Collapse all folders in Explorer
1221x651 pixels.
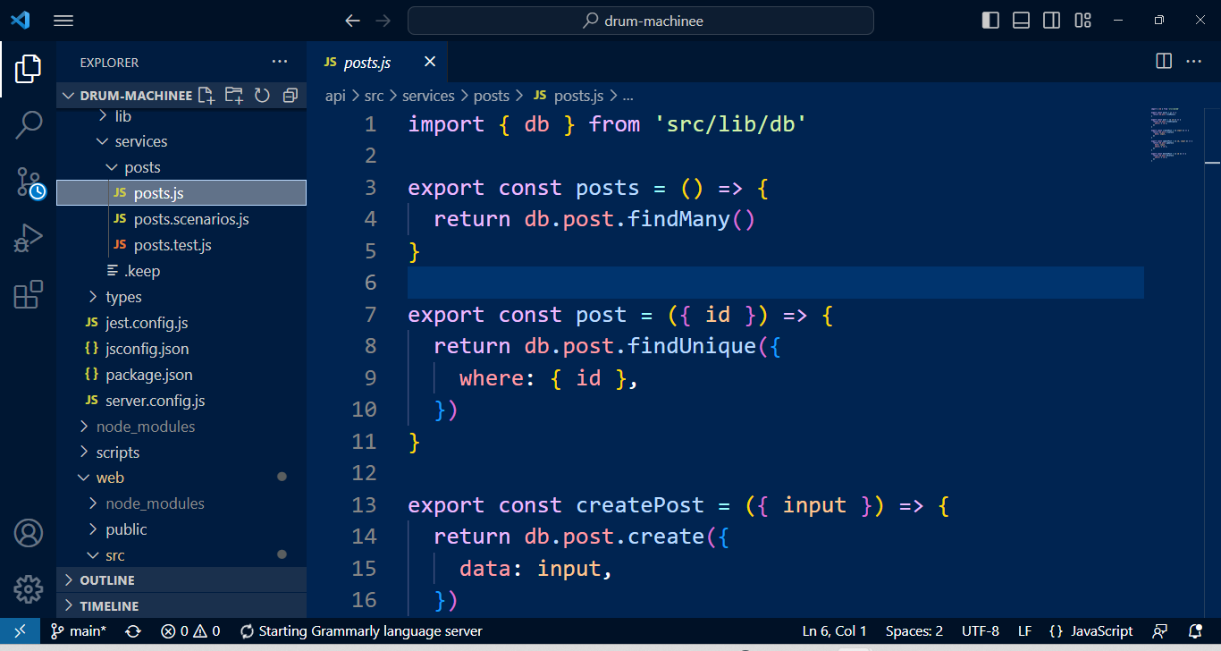pos(290,95)
